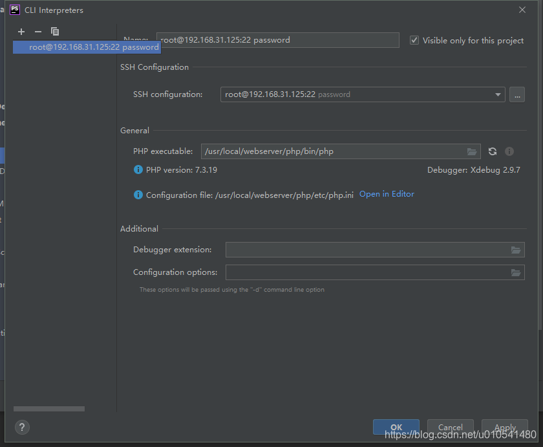Image resolution: width=543 pixels, height=447 pixels.
Task: Remove selected interpreter with minus icon
Action: pyautogui.click(x=38, y=32)
